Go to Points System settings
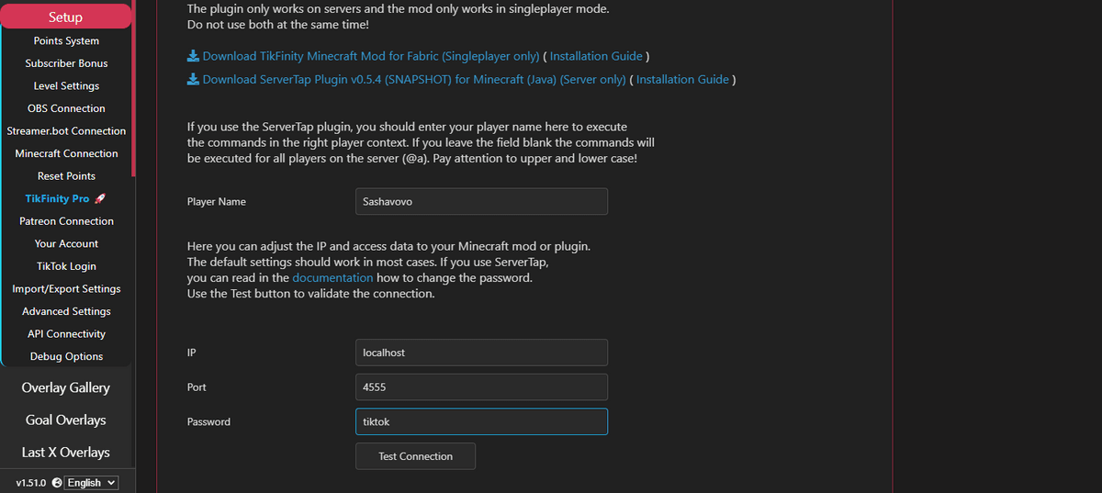The height and width of the screenshot is (493, 1102). (66, 40)
